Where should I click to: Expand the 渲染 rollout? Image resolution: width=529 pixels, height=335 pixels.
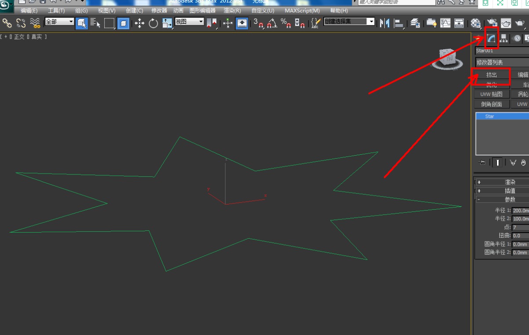coord(502,182)
